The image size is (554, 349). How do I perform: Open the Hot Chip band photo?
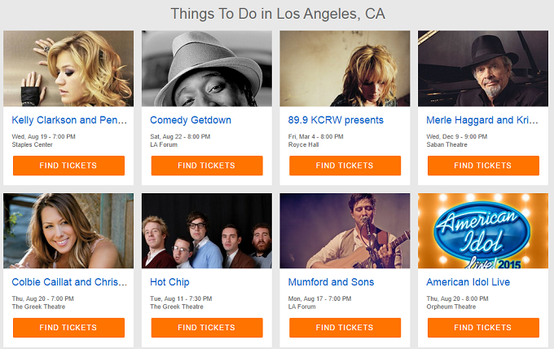click(207, 231)
